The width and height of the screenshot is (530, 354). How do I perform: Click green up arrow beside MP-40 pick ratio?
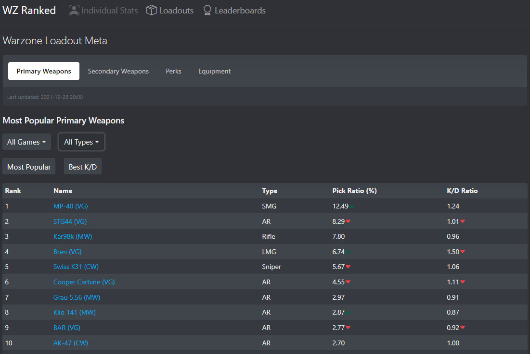click(352, 206)
